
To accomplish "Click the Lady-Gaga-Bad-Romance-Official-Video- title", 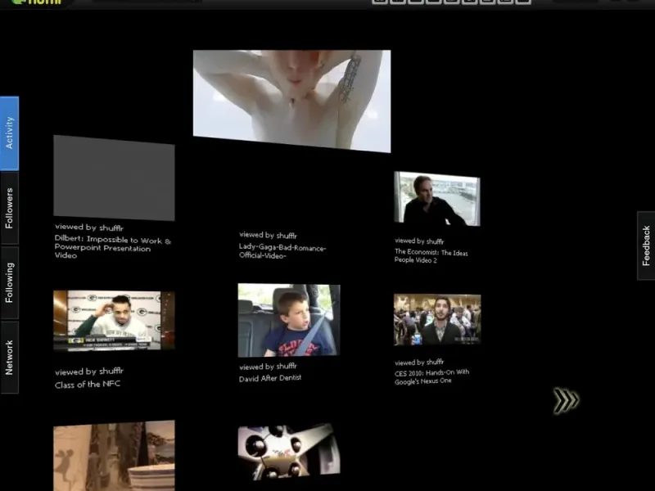I will pyautogui.click(x=282, y=251).
